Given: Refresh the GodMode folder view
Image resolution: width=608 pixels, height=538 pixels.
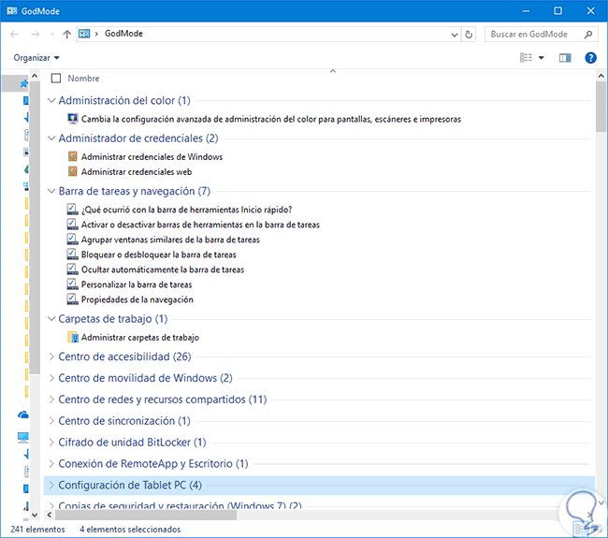Looking at the screenshot, I should [x=469, y=35].
